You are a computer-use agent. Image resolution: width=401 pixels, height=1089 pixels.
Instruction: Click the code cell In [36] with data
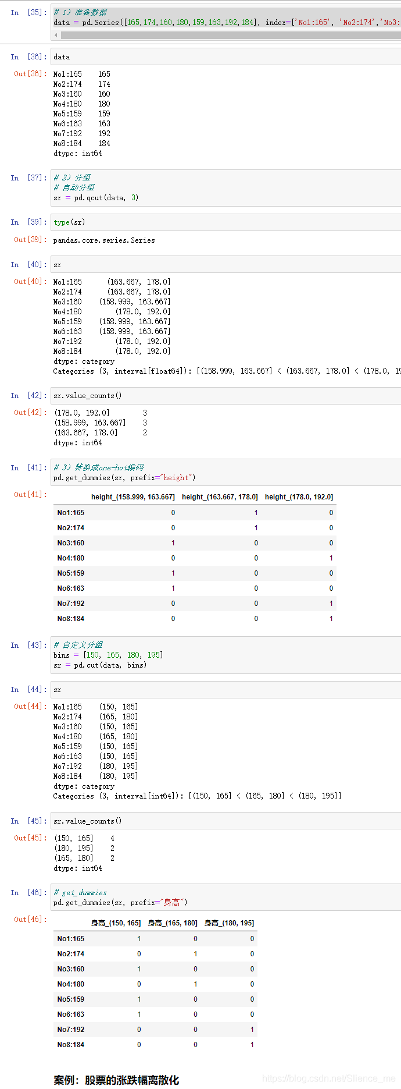pyautogui.click(x=226, y=57)
